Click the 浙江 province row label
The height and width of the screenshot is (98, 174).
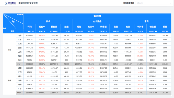20,60
